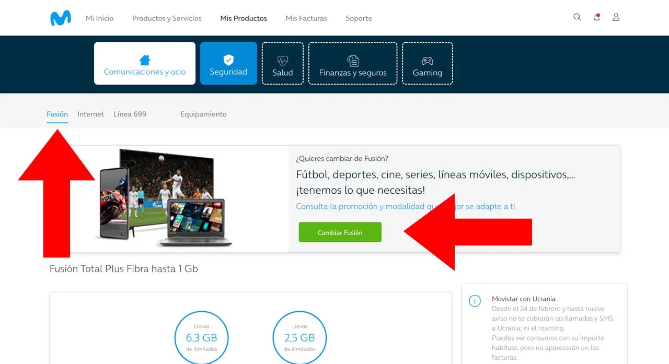Click the green Cambiar Fusión button

340,232
